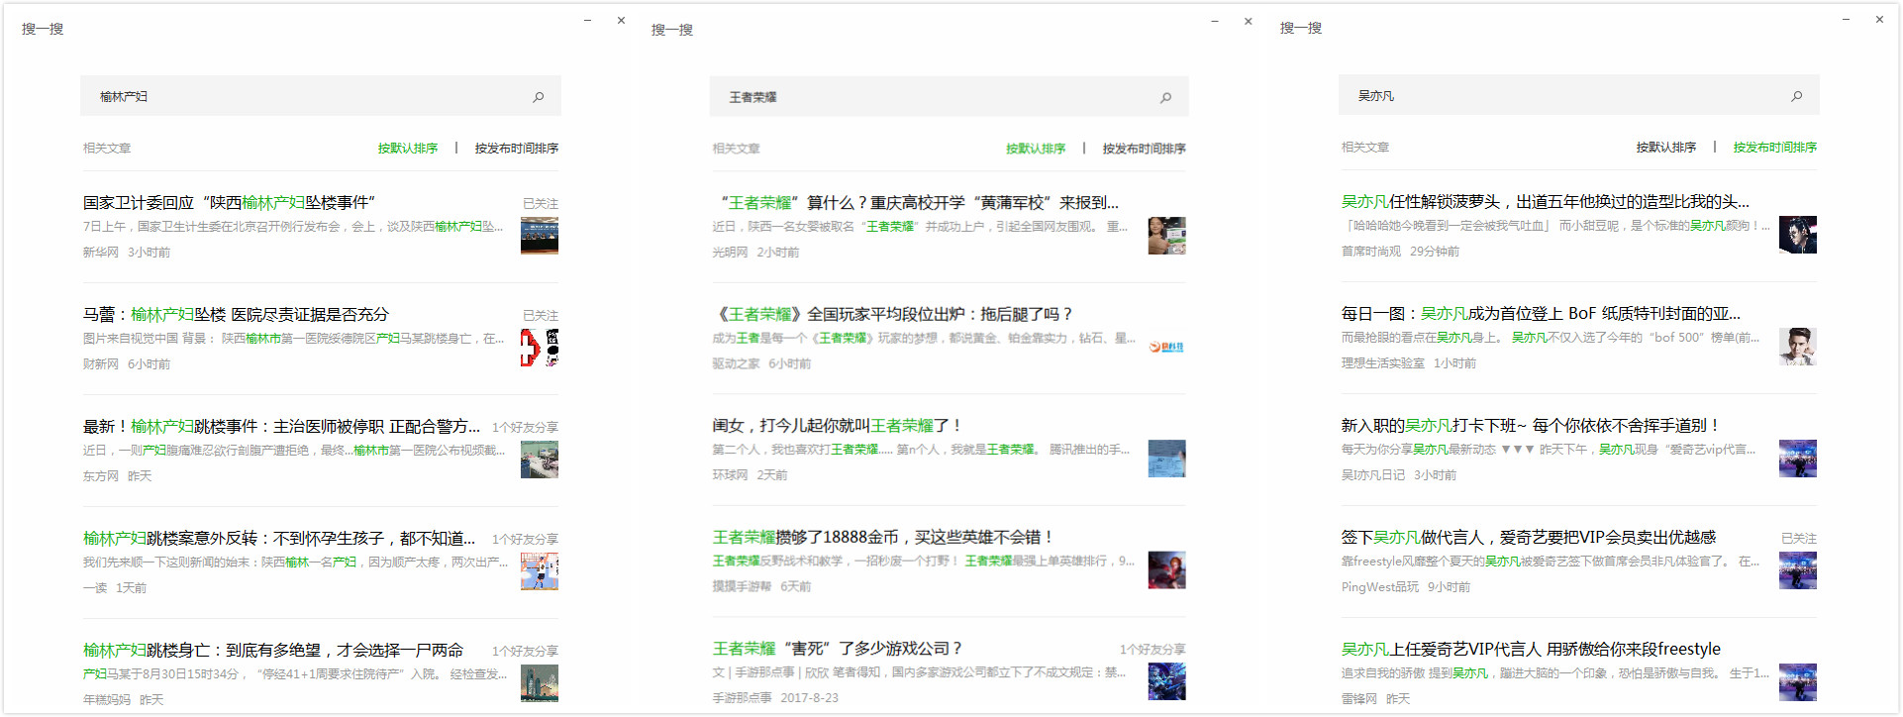Image resolution: width=1903 pixels, height=717 pixels.
Task: Click thumbnail of the 一读 article
Action: tap(540, 571)
